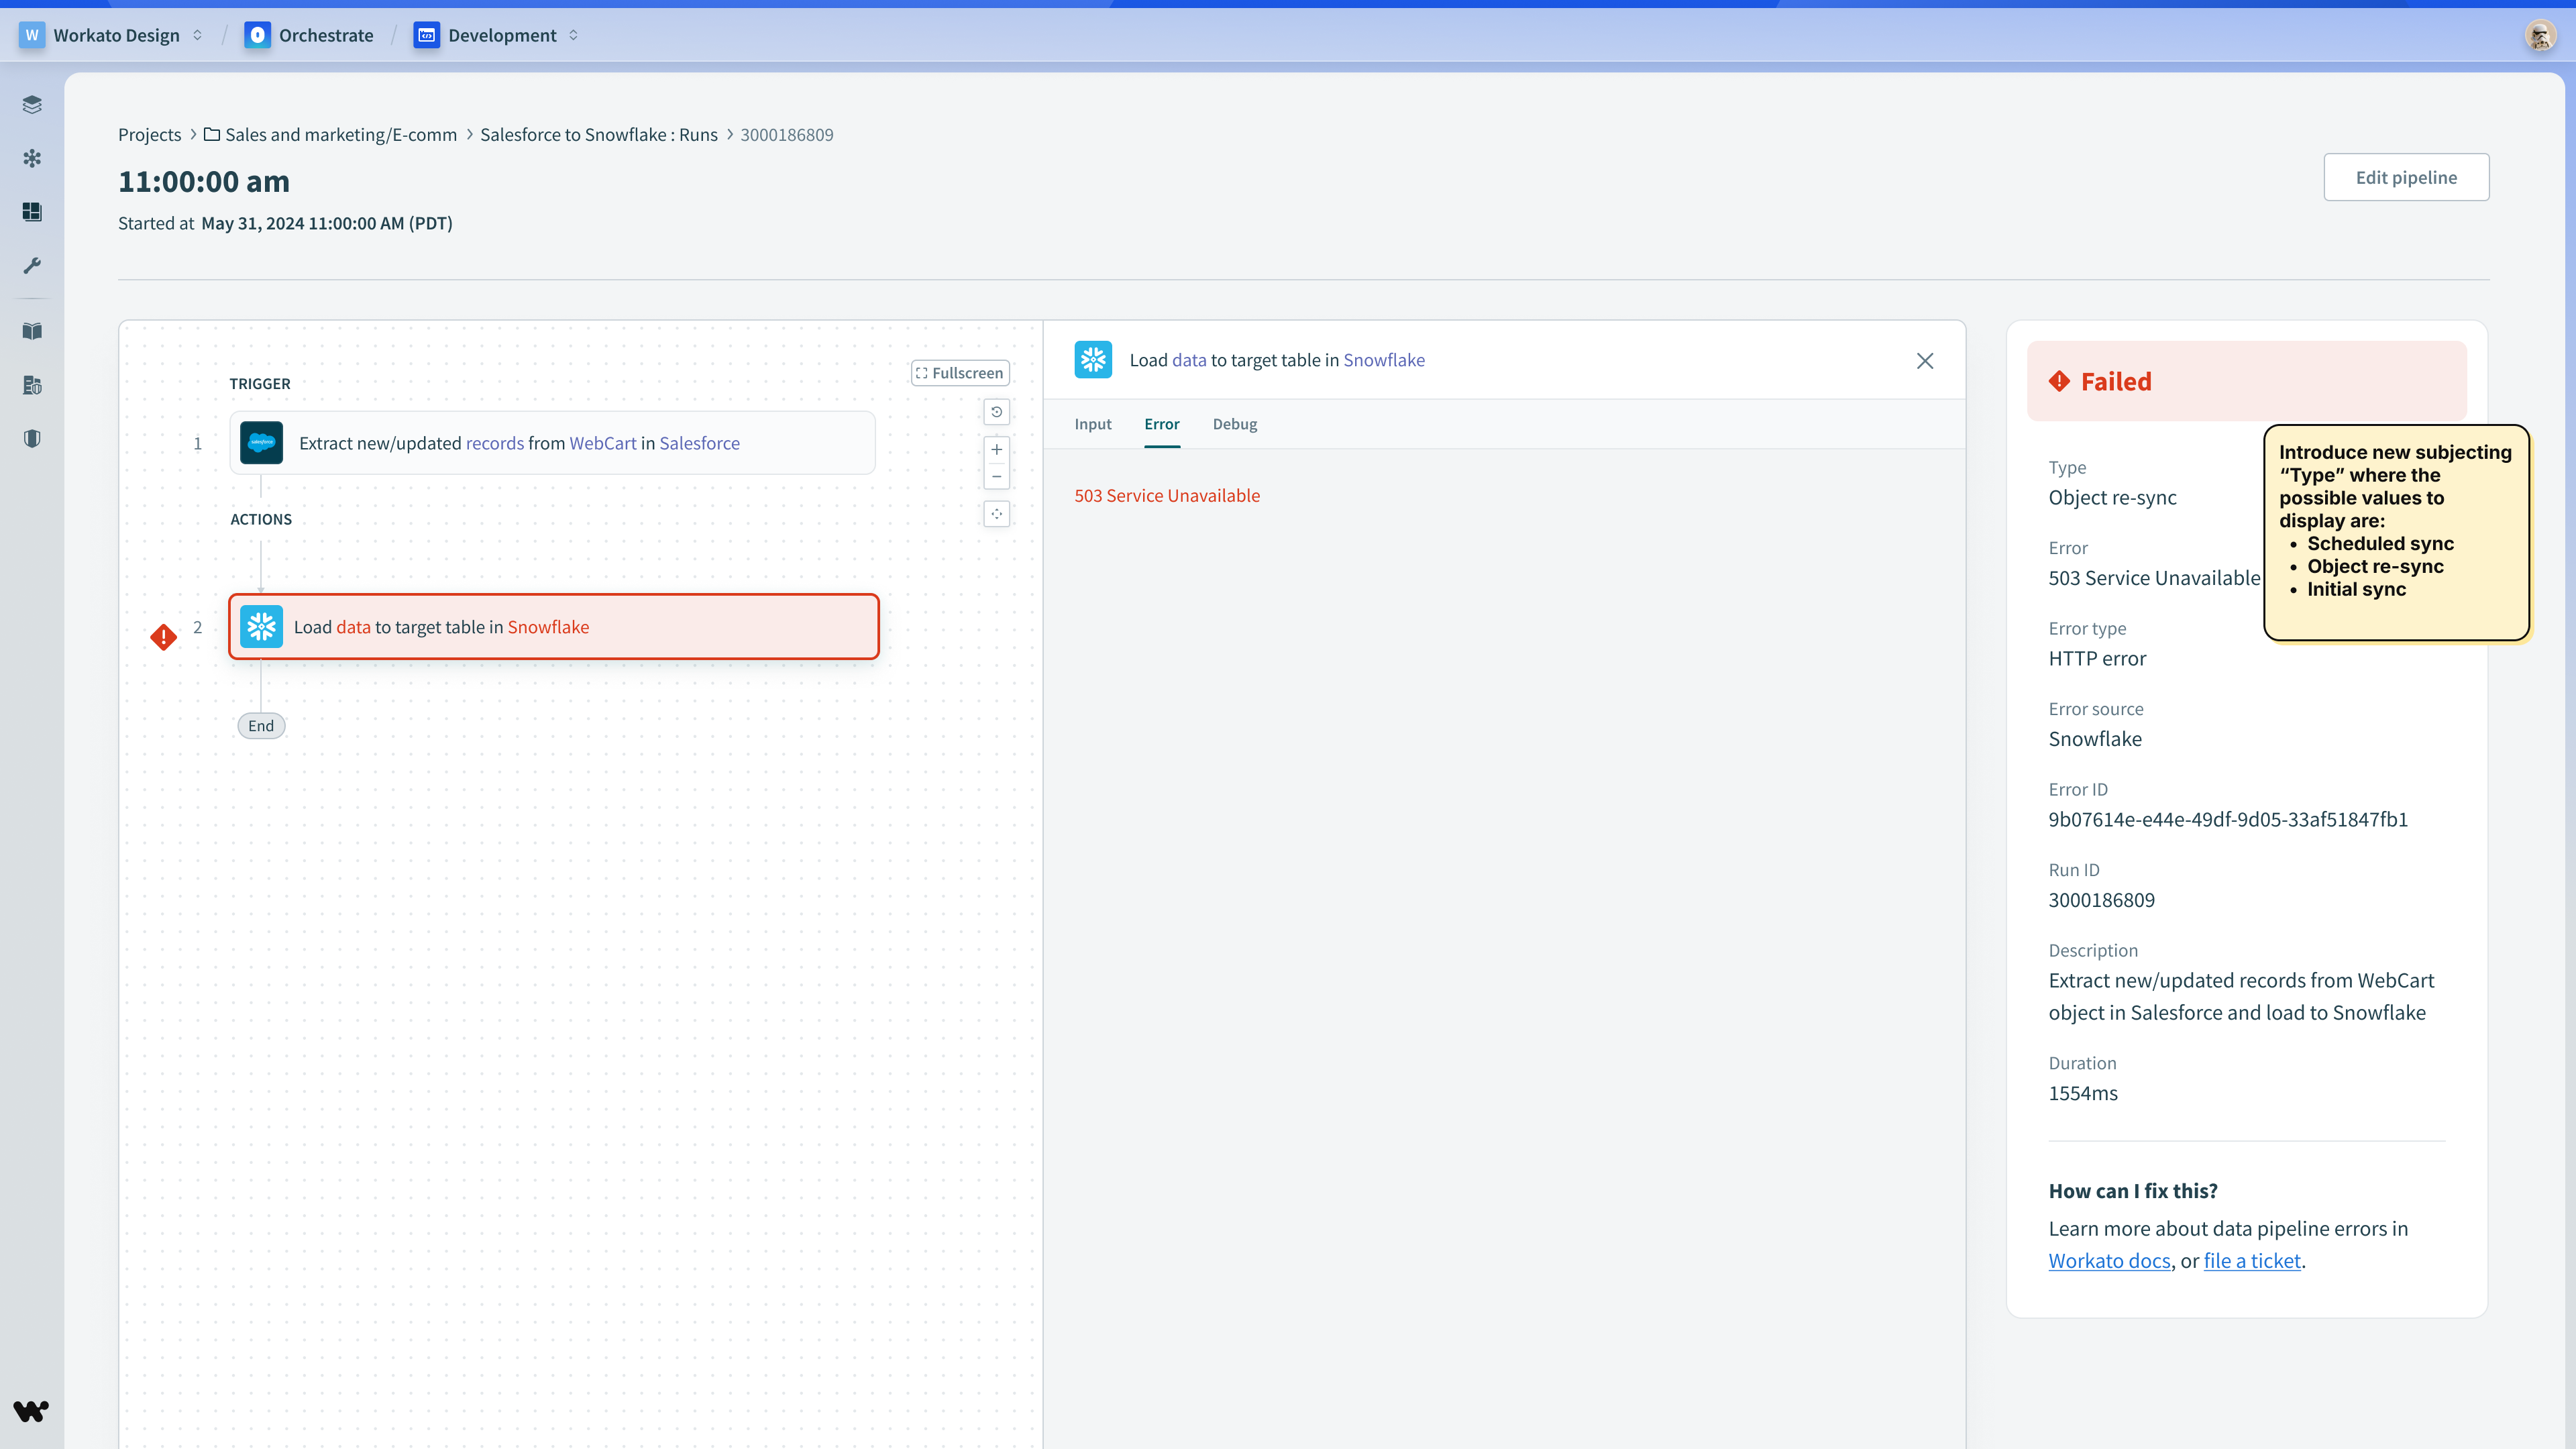Screen dimensions: 2576x1449
Task: Click the 503 Service Unavailable message in Error tab
Action: point(1167,495)
